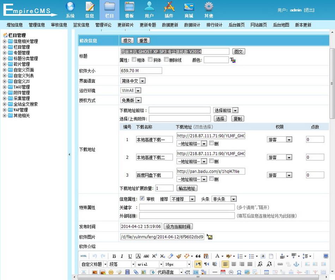Open the 商城 (Shop) header icon
335x280 pixels.
tap(189, 10)
